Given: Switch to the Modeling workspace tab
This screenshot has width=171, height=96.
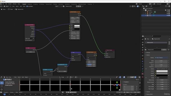Looking at the screenshot, I should click(x=30, y=4).
